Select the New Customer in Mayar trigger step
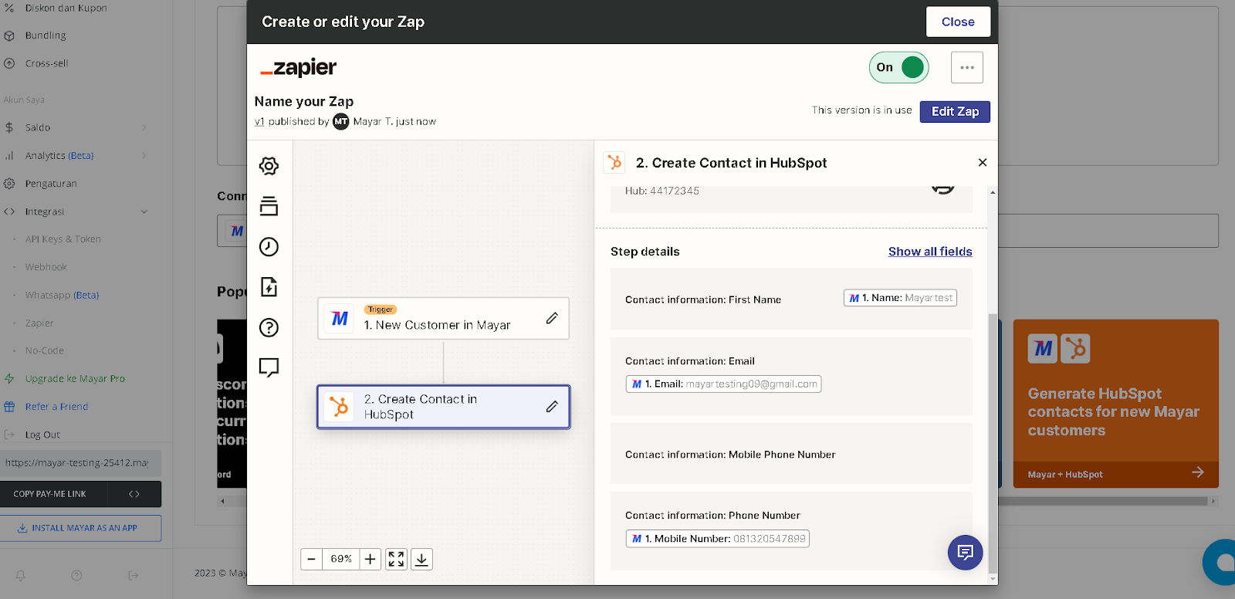The width and height of the screenshot is (1235, 599). pyautogui.click(x=443, y=318)
